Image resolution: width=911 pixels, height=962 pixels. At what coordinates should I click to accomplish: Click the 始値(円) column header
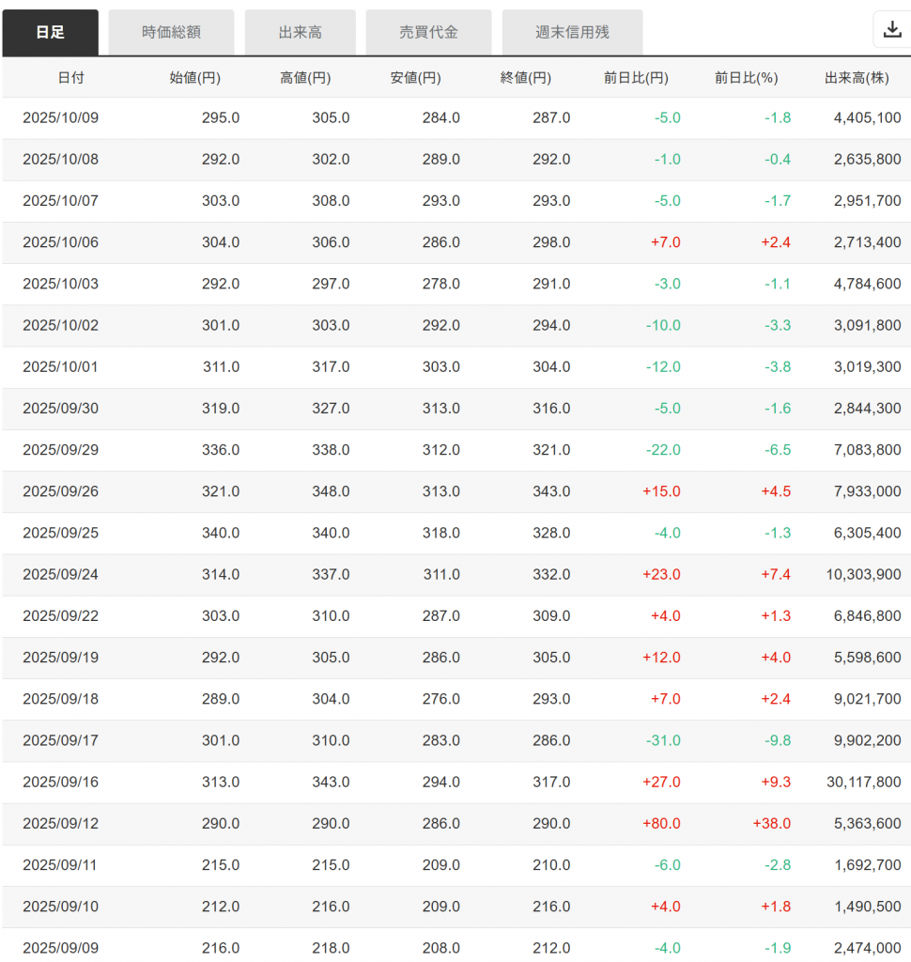coord(194,78)
